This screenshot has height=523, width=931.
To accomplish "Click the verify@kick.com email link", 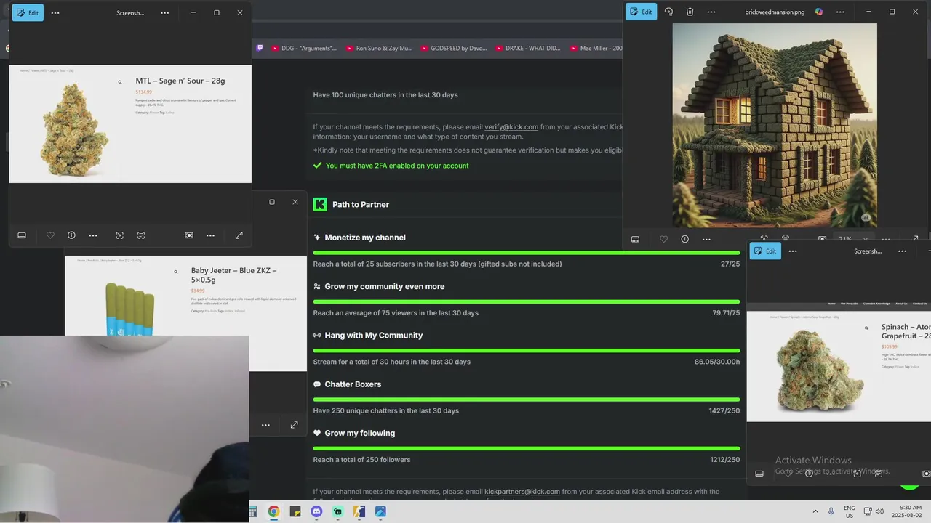I will (x=511, y=127).
